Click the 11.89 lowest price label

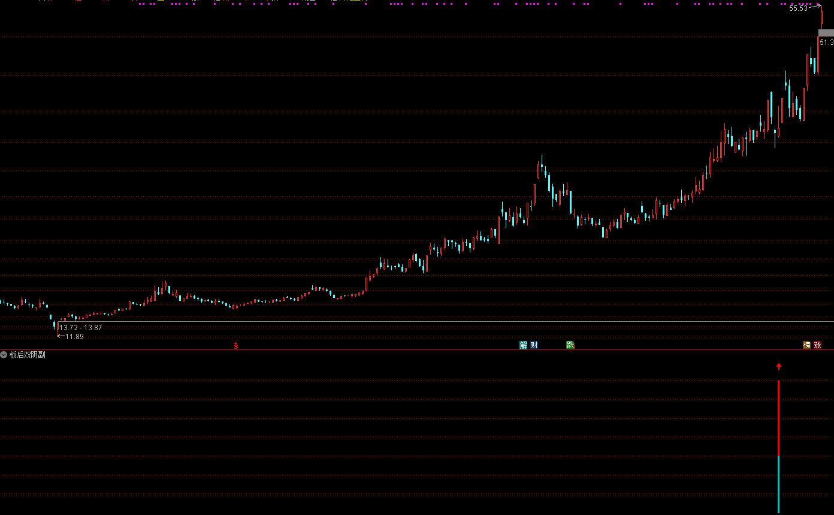(x=74, y=337)
